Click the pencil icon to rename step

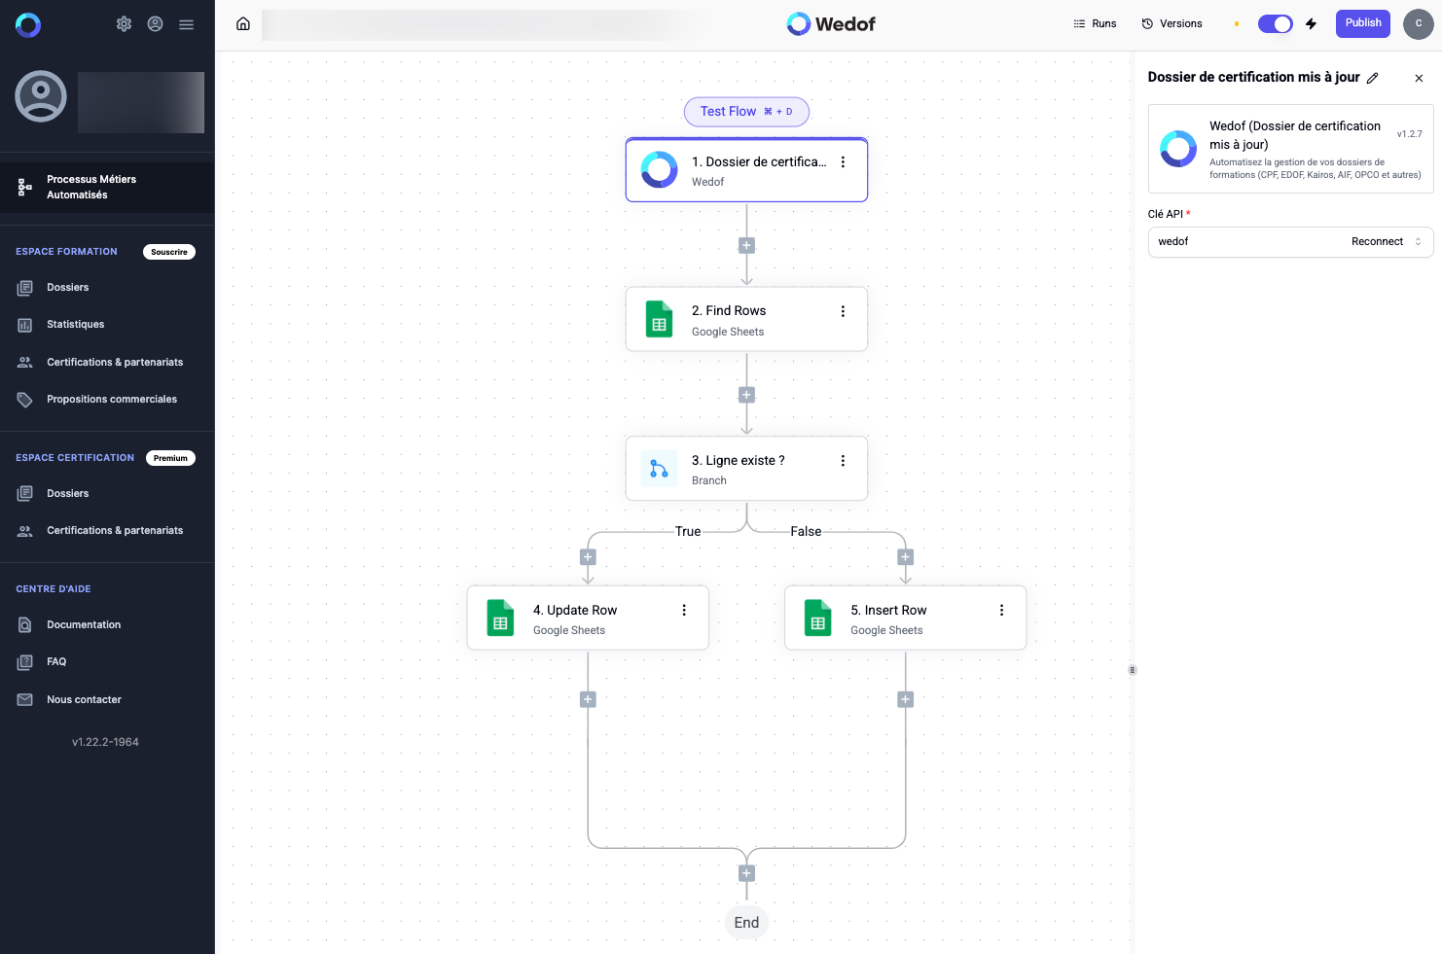pos(1372,78)
